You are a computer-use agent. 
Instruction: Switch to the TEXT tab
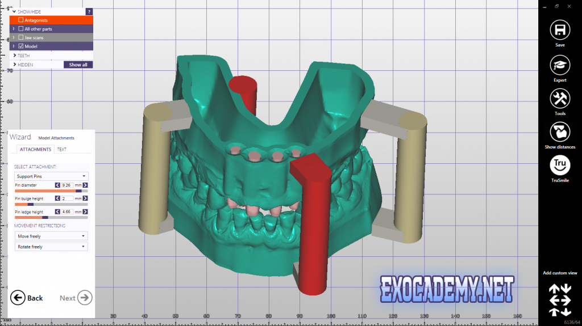62,150
